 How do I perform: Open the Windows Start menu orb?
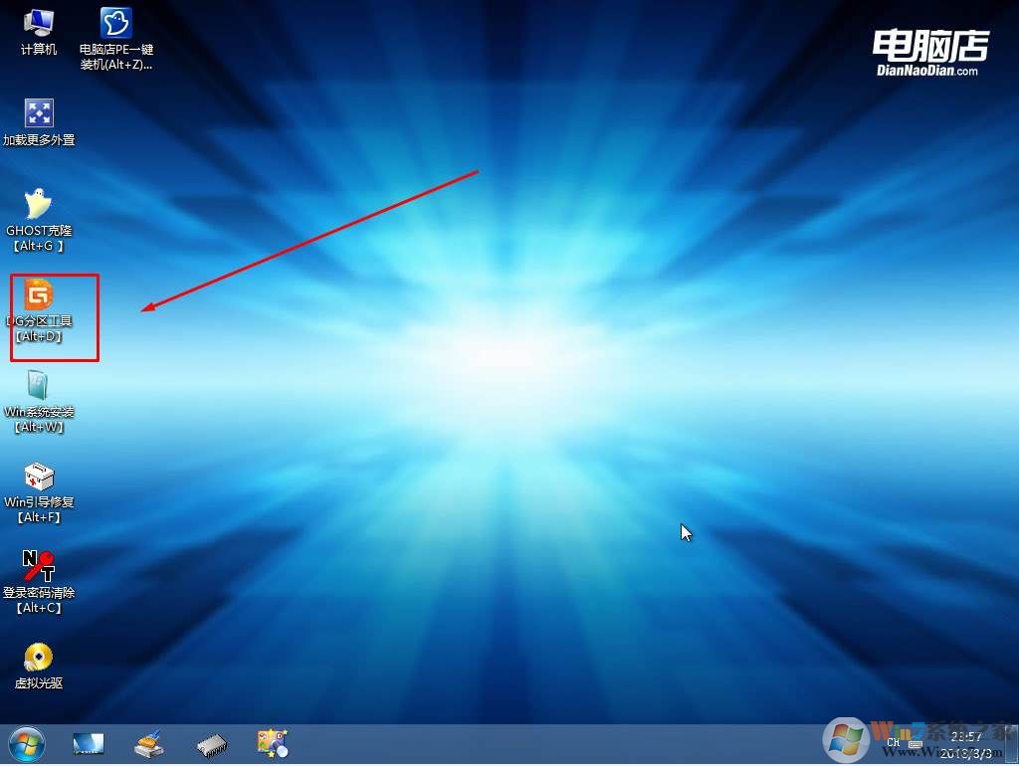click(x=26, y=743)
